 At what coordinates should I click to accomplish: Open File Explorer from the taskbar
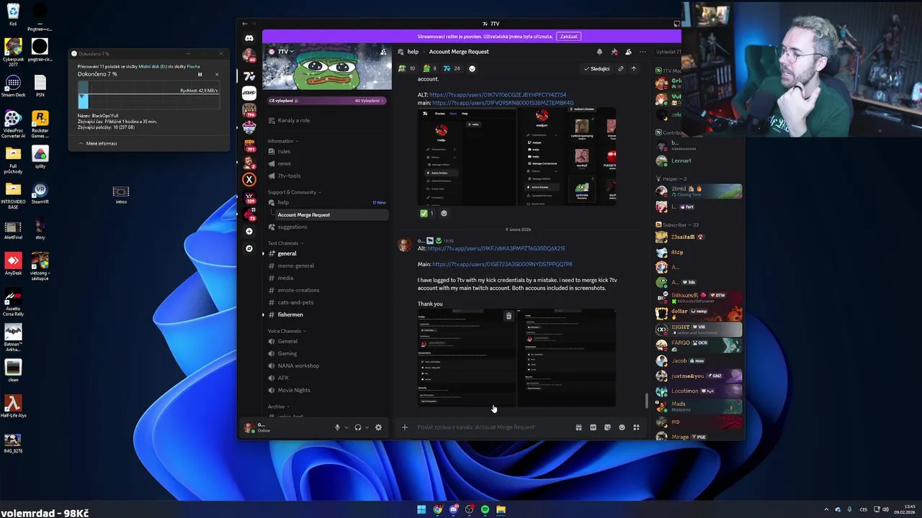(x=501, y=509)
